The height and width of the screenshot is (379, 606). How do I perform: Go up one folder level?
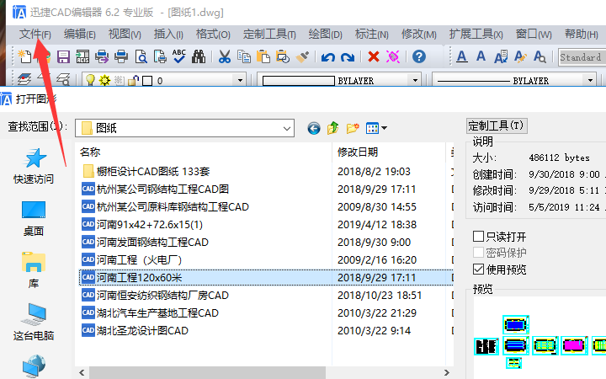[x=332, y=128]
